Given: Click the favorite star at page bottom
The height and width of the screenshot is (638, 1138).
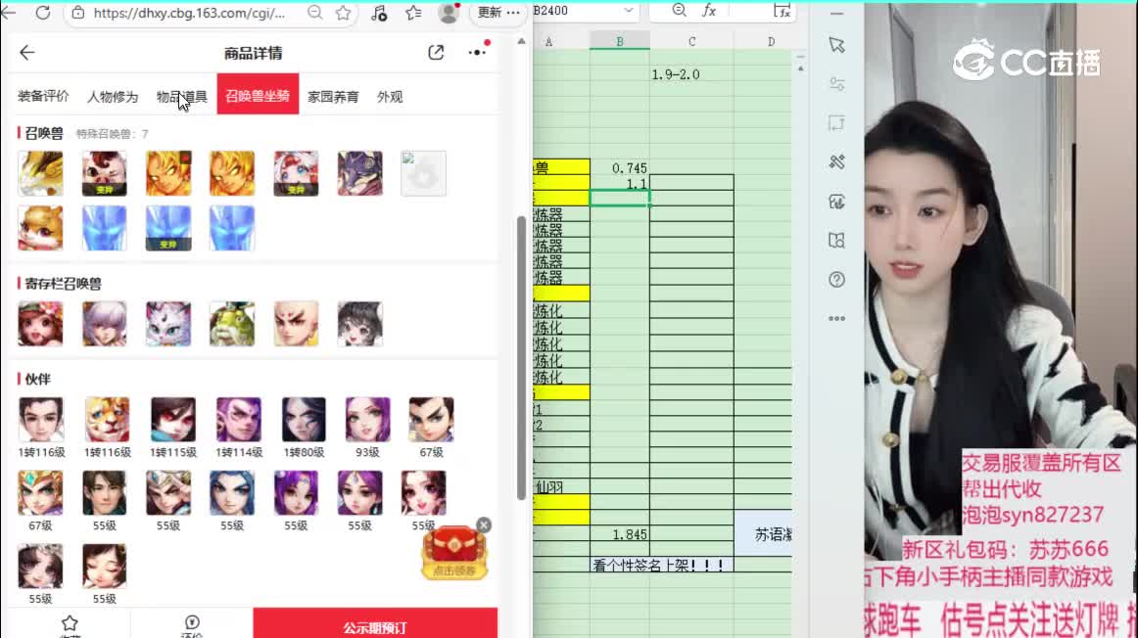Looking at the screenshot, I should [x=70, y=623].
